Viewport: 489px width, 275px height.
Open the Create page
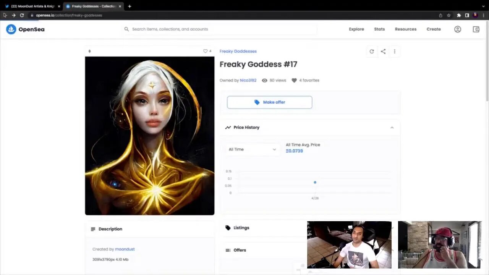[x=434, y=29]
